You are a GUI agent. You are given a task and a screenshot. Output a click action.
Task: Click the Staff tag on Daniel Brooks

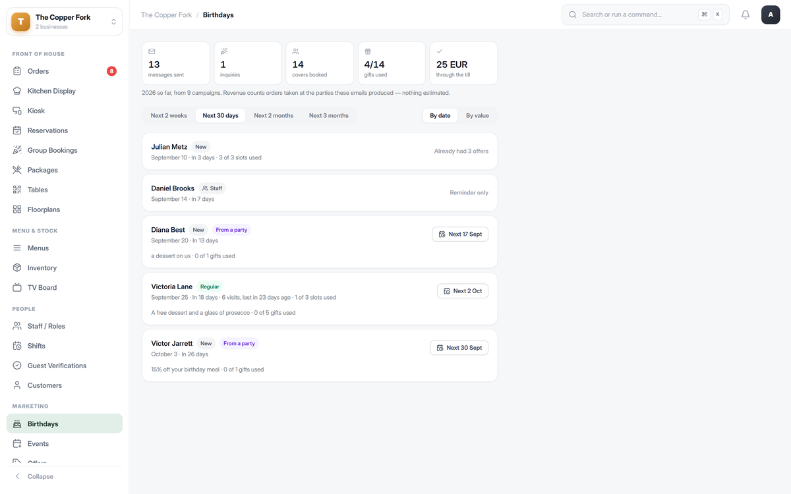(212, 188)
